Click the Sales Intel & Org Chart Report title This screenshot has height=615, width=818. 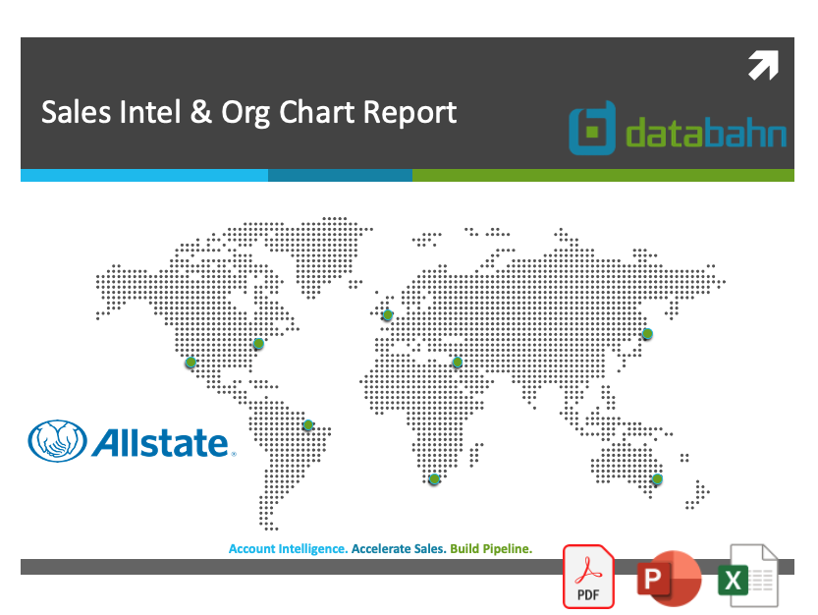pos(248,112)
